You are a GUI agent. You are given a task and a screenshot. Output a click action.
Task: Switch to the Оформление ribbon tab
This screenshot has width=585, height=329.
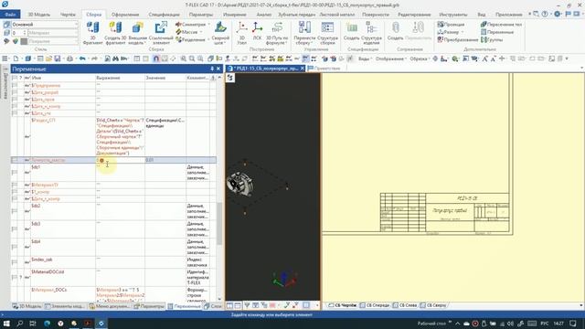[125, 15]
